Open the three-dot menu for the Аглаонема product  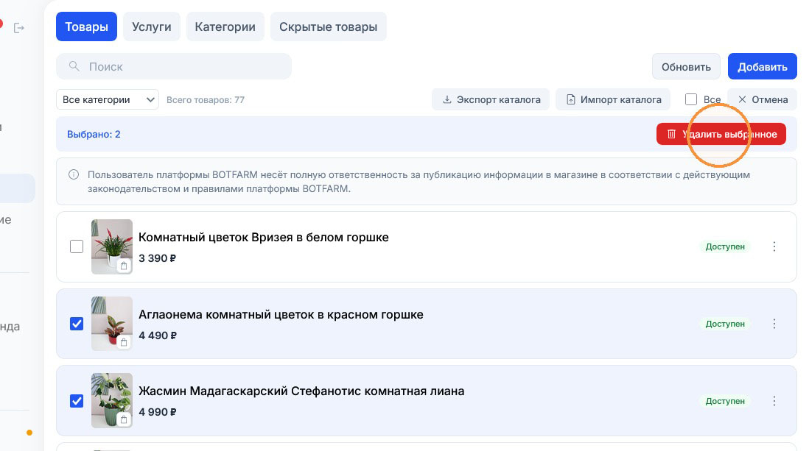[x=774, y=324]
